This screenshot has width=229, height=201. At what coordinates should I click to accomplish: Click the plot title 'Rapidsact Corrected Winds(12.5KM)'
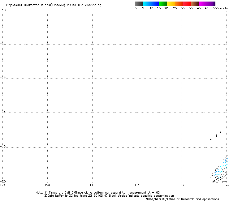tap(36, 5)
